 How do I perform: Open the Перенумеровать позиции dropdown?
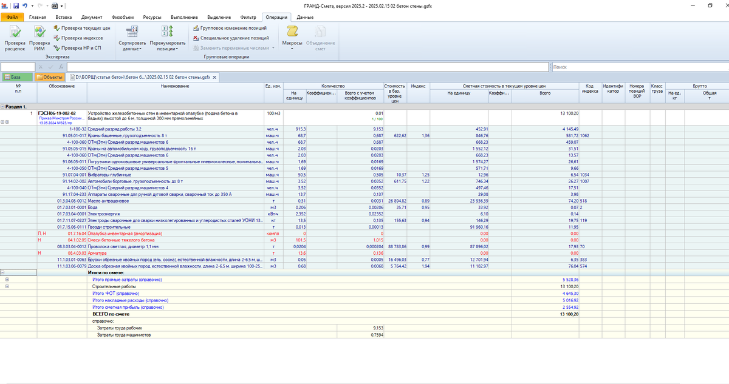[166, 39]
